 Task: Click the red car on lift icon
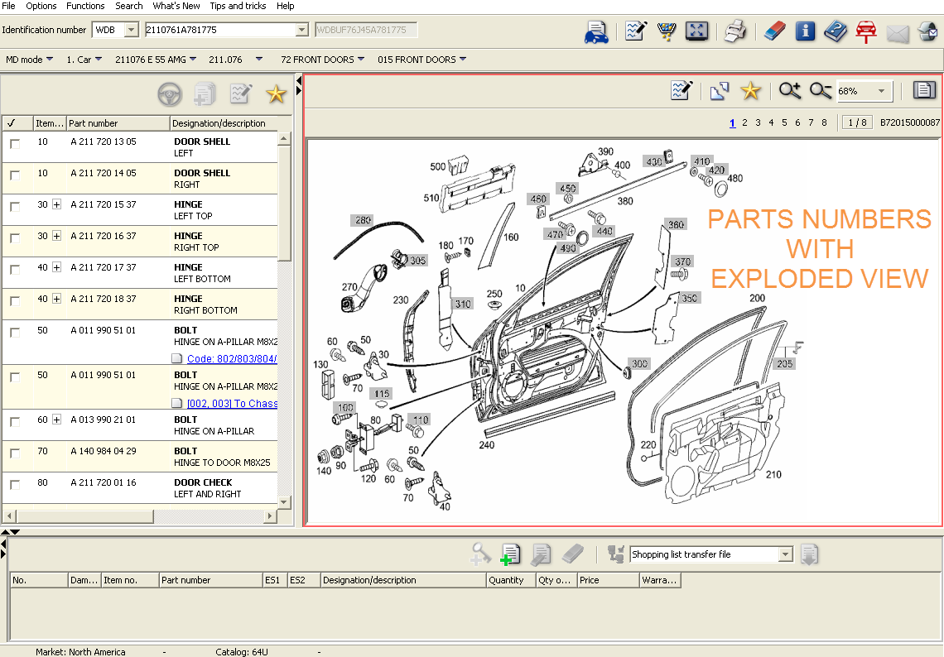866,31
